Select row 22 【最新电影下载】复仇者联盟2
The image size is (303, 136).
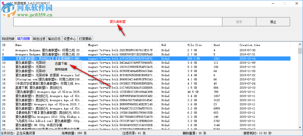click(x=146, y=113)
